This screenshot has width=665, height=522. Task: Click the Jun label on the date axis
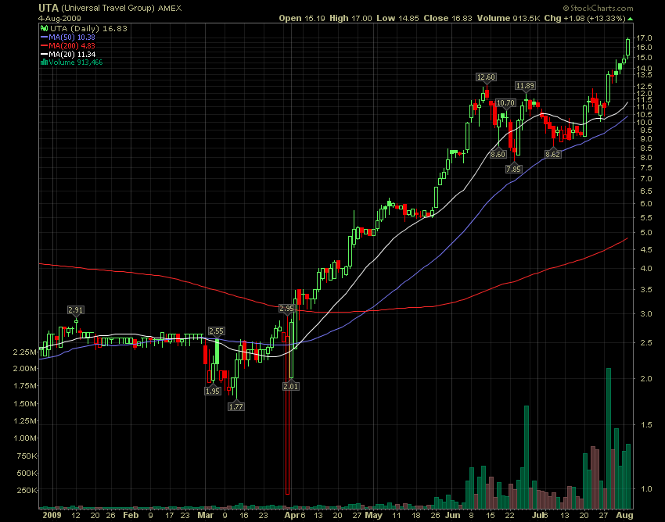coord(453,515)
